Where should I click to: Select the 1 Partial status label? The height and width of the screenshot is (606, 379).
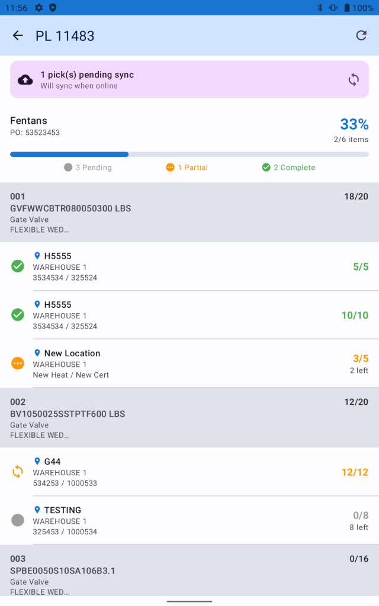(x=187, y=167)
